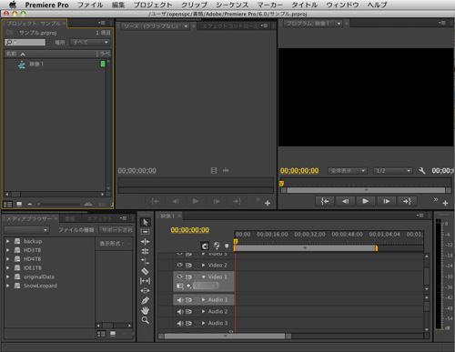
Task: Click Project panel search field
Action: coord(25,42)
